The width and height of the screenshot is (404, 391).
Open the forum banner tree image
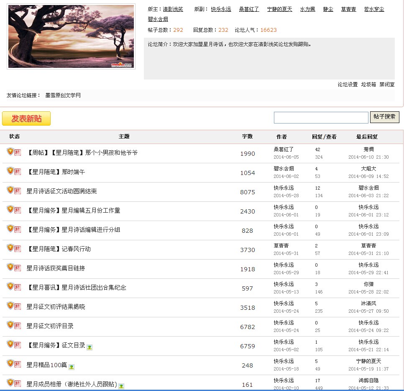point(71,36)
